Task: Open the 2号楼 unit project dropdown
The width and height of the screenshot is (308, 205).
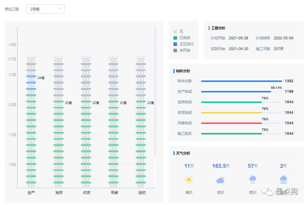Action: [x=45, y=9]
